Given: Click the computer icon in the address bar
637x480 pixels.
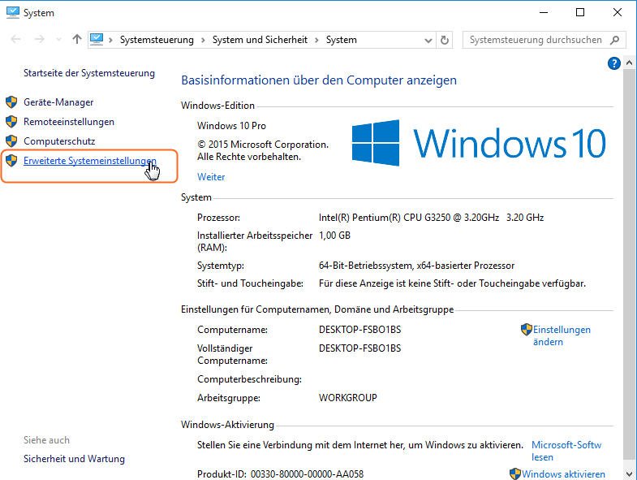Looking at the screenshot, I should [97, 40].
